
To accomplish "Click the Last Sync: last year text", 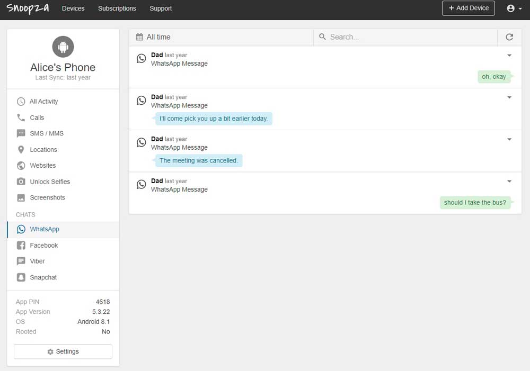I will (63, 77).
